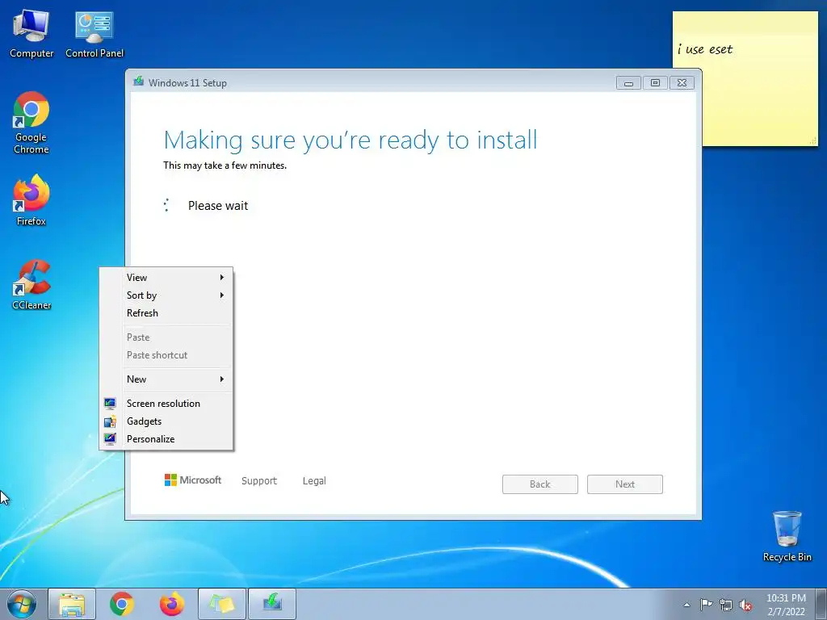Switch to Windows 11 Setup taskbar button

pyautogui.click(x=272, y=604)
